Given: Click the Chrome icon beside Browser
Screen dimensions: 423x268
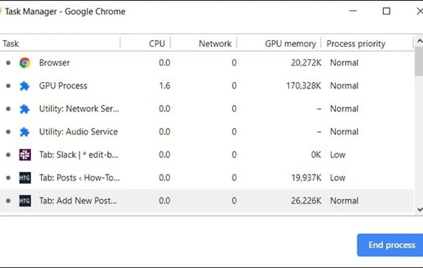Looking at the screenshot, I should point(25,63).
